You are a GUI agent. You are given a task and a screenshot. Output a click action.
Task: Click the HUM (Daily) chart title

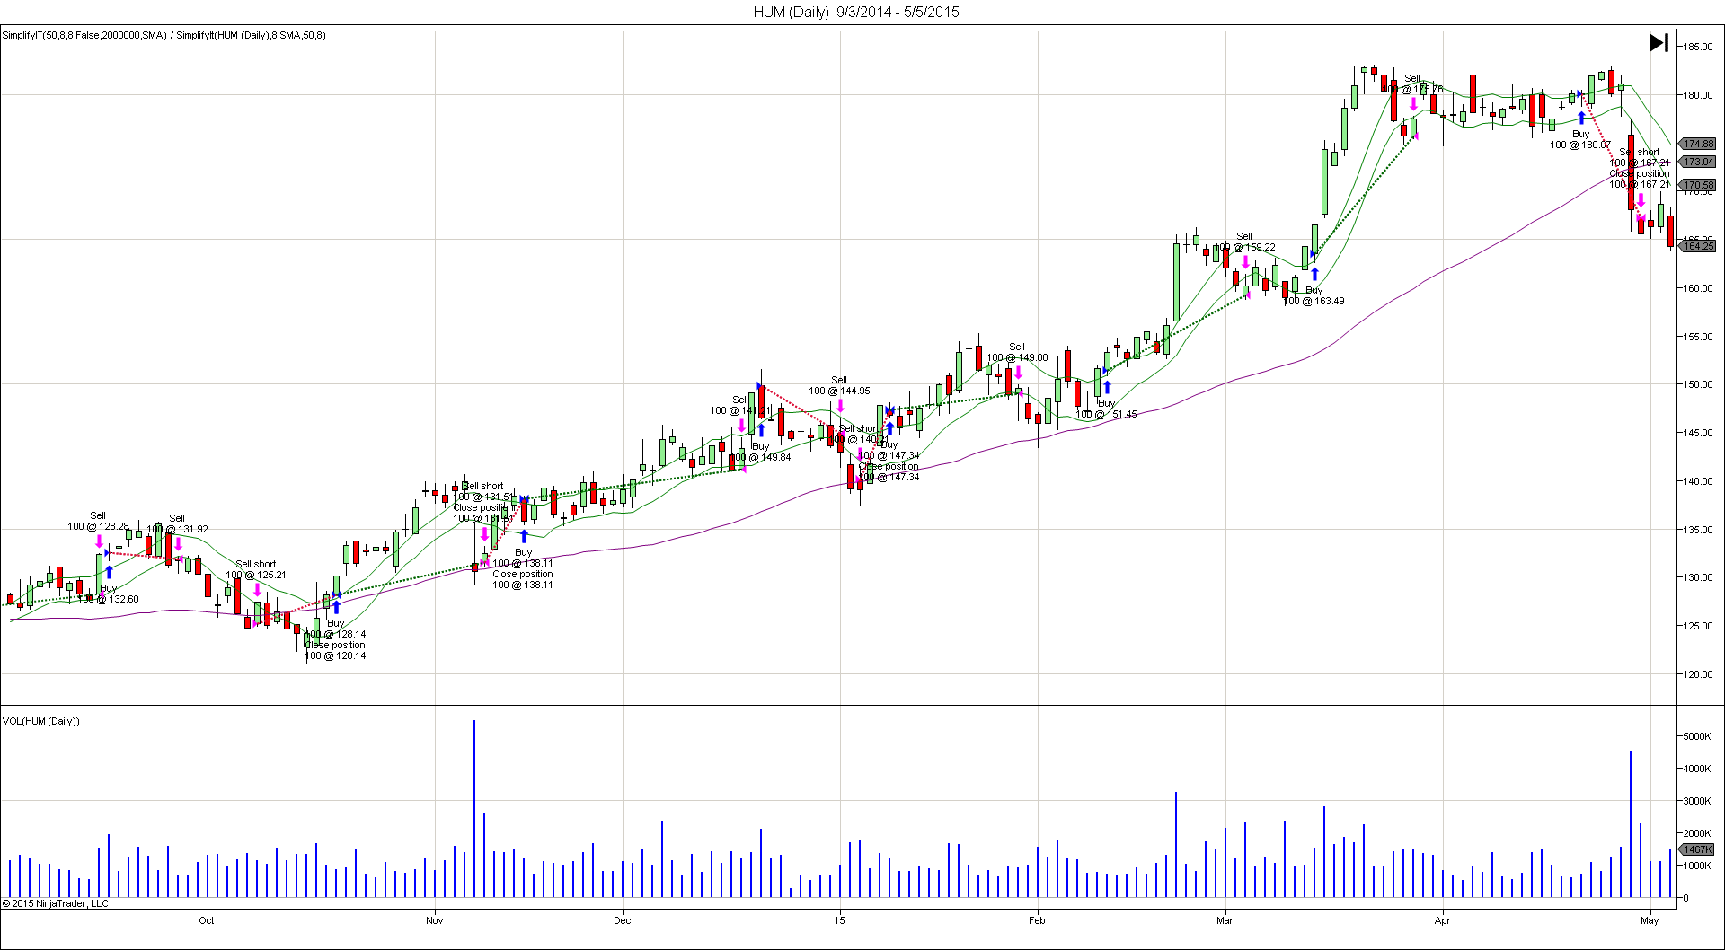point(856,12)
